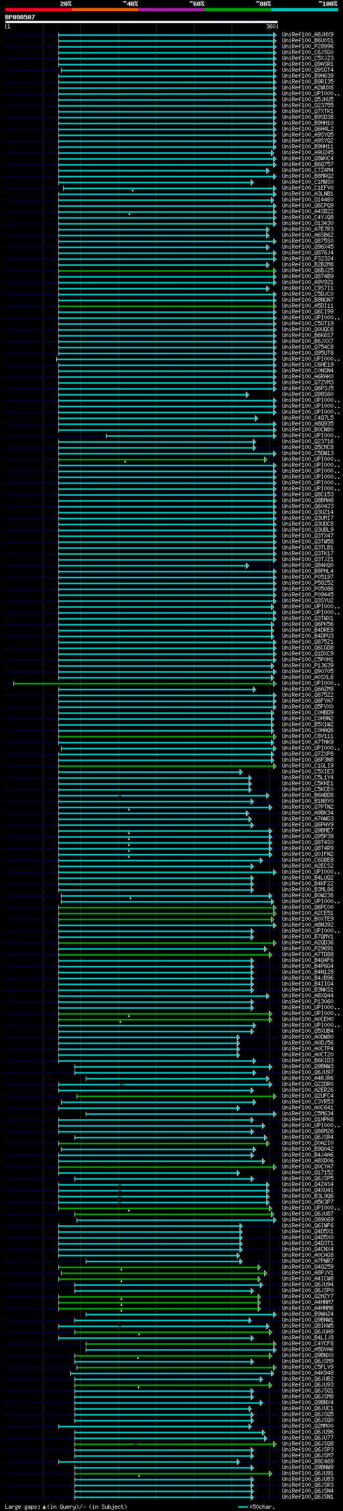
Task: Open hit UniRef100_A2WUX6
Action: click(307, 87)
